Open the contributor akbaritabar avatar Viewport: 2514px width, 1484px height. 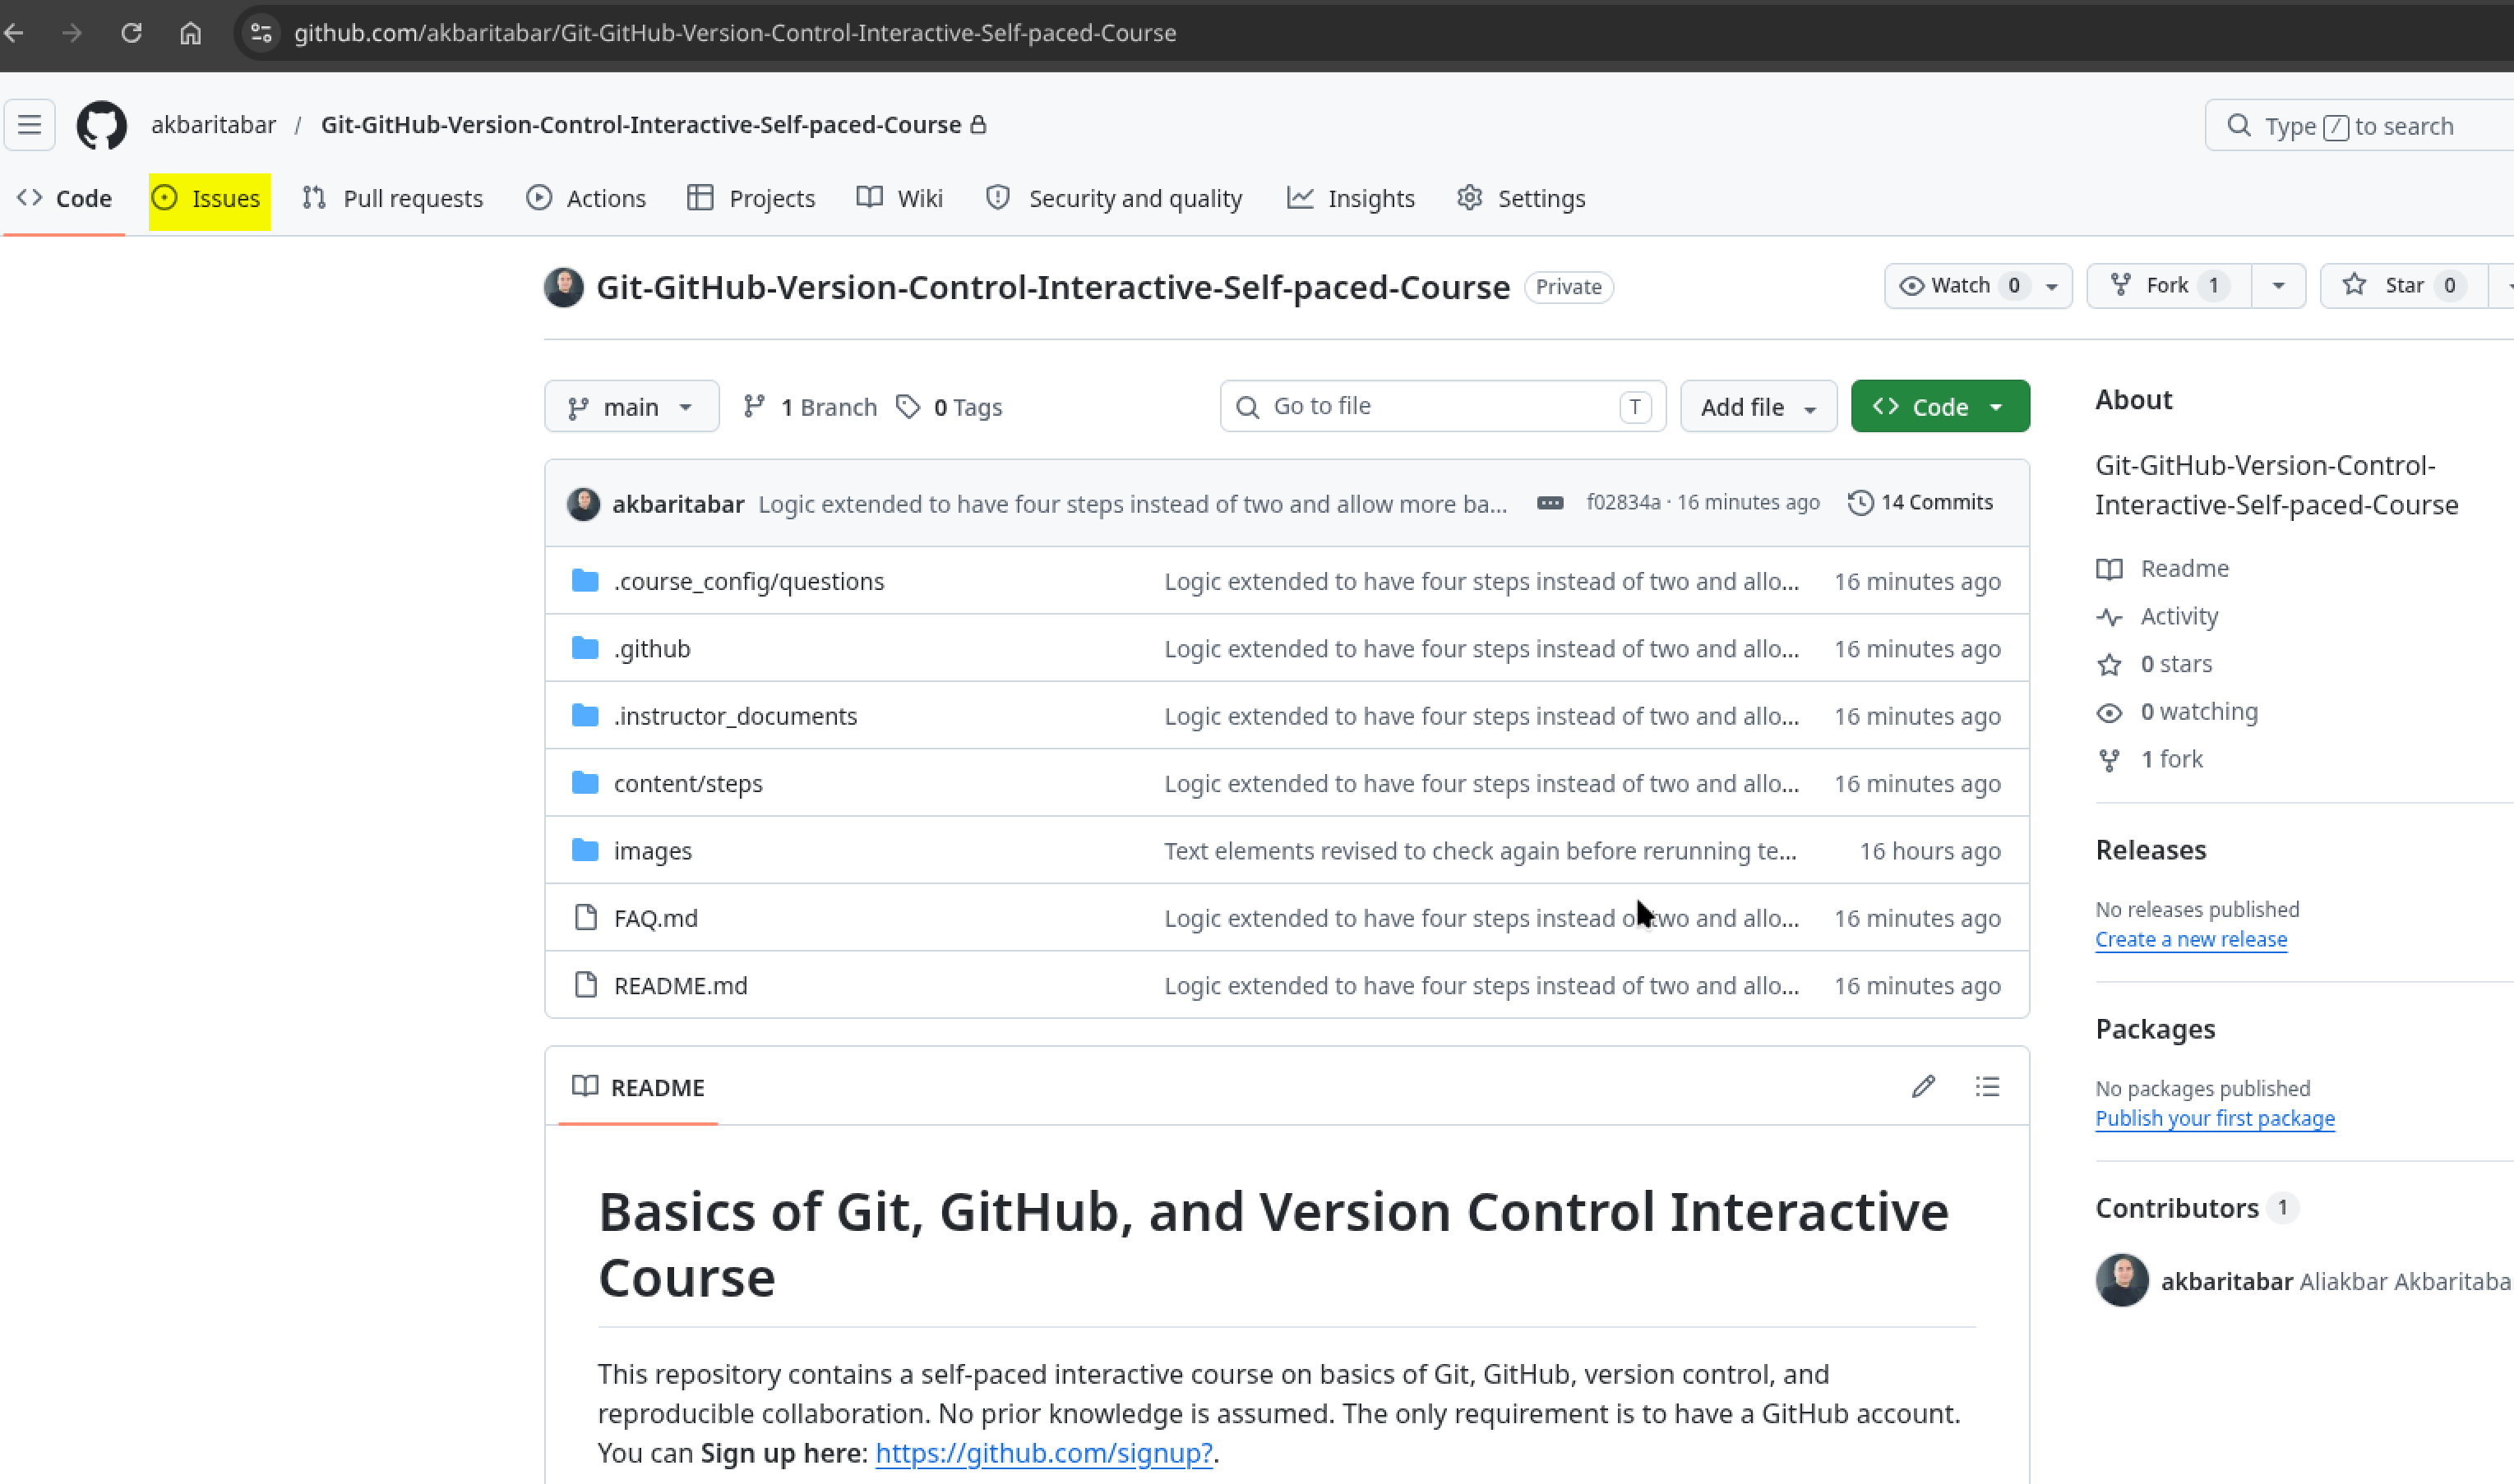pyautogui.click(x=2122, y=1280)
